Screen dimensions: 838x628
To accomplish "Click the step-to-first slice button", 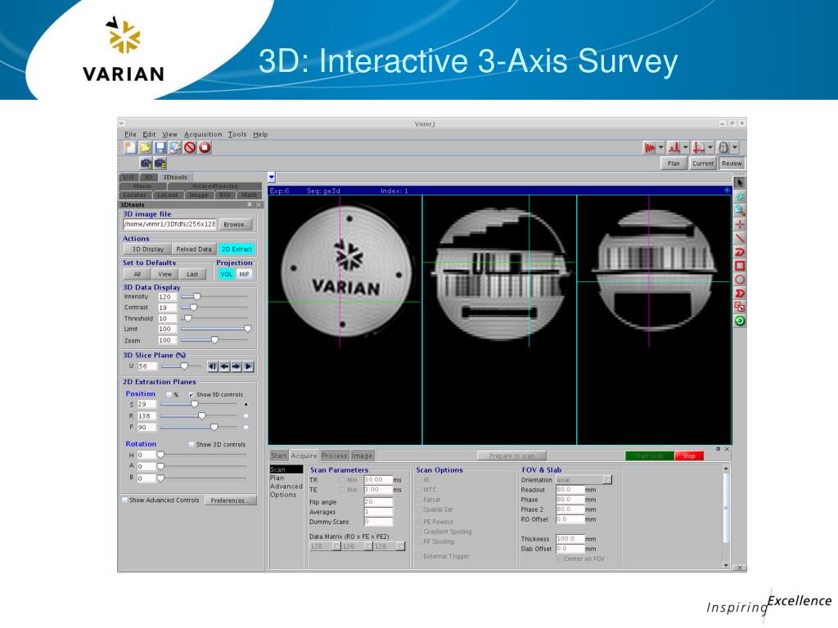I will click(x=213, y=366).
